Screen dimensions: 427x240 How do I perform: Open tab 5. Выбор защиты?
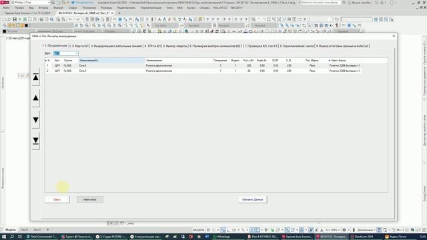[175, 46]
